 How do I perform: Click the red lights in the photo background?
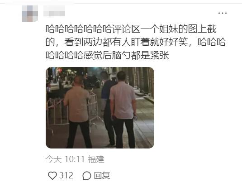click(x=60, y=70)
